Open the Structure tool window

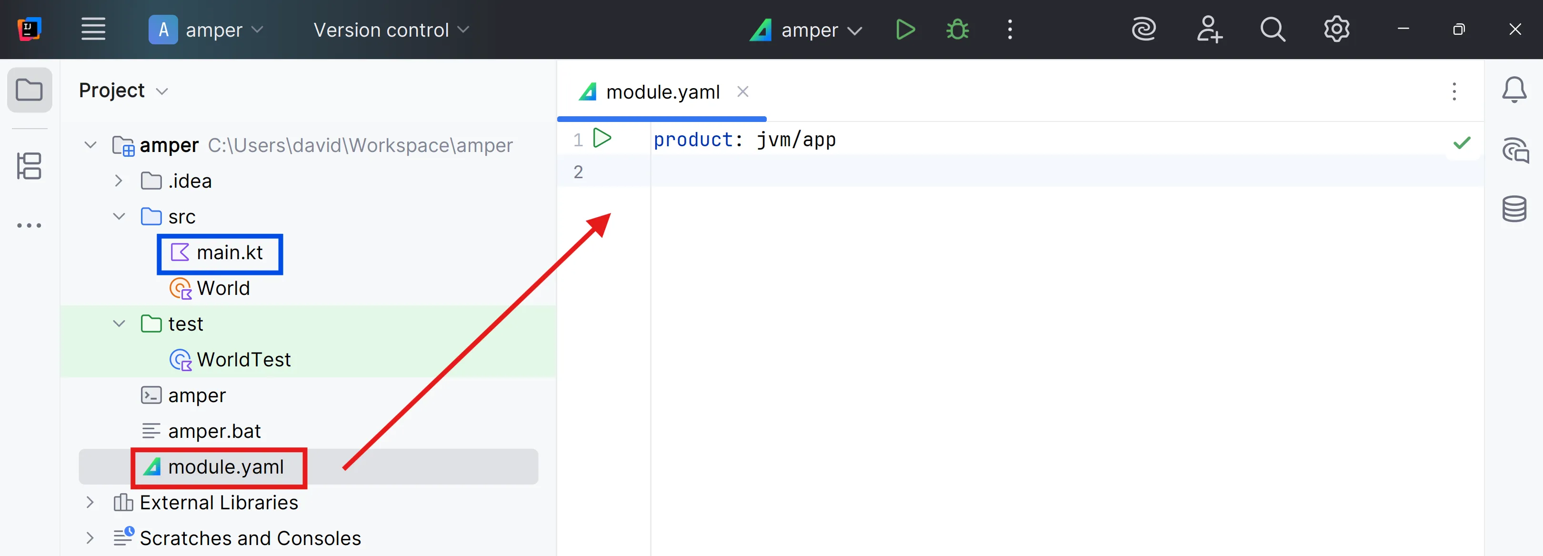[30, 166]
